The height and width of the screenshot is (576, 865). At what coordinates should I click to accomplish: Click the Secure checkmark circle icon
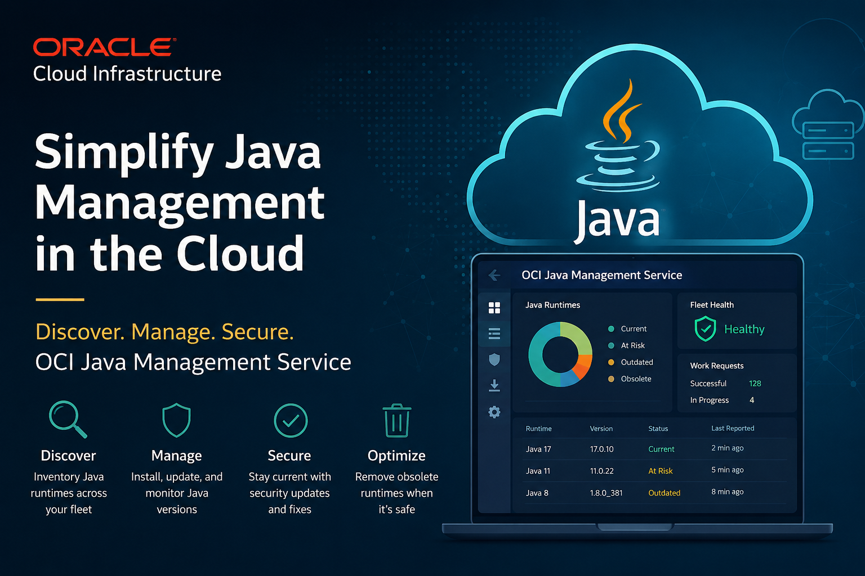pyautogui.click(x=290, y=420)
